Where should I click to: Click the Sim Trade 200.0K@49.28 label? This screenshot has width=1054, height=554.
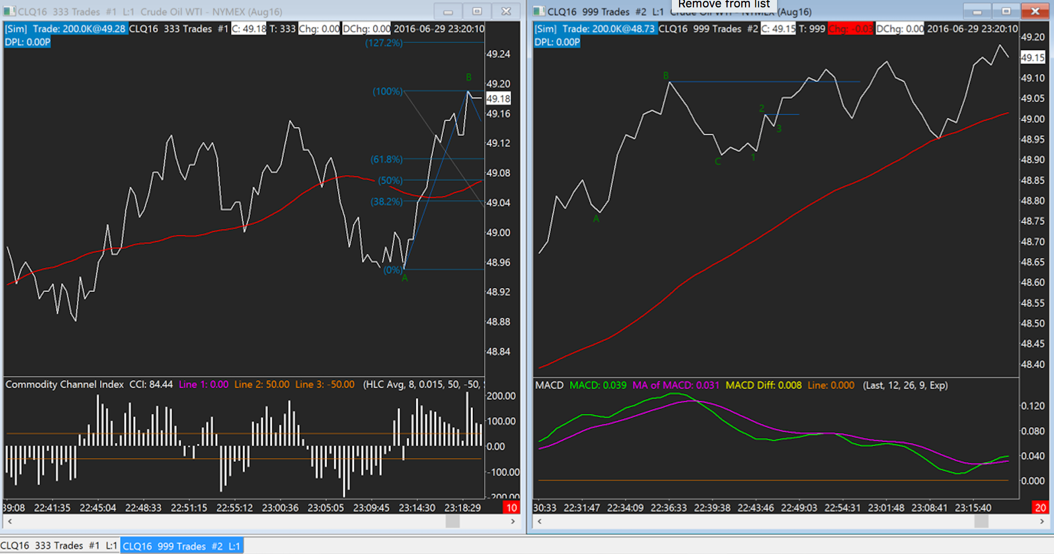[65, 28]
